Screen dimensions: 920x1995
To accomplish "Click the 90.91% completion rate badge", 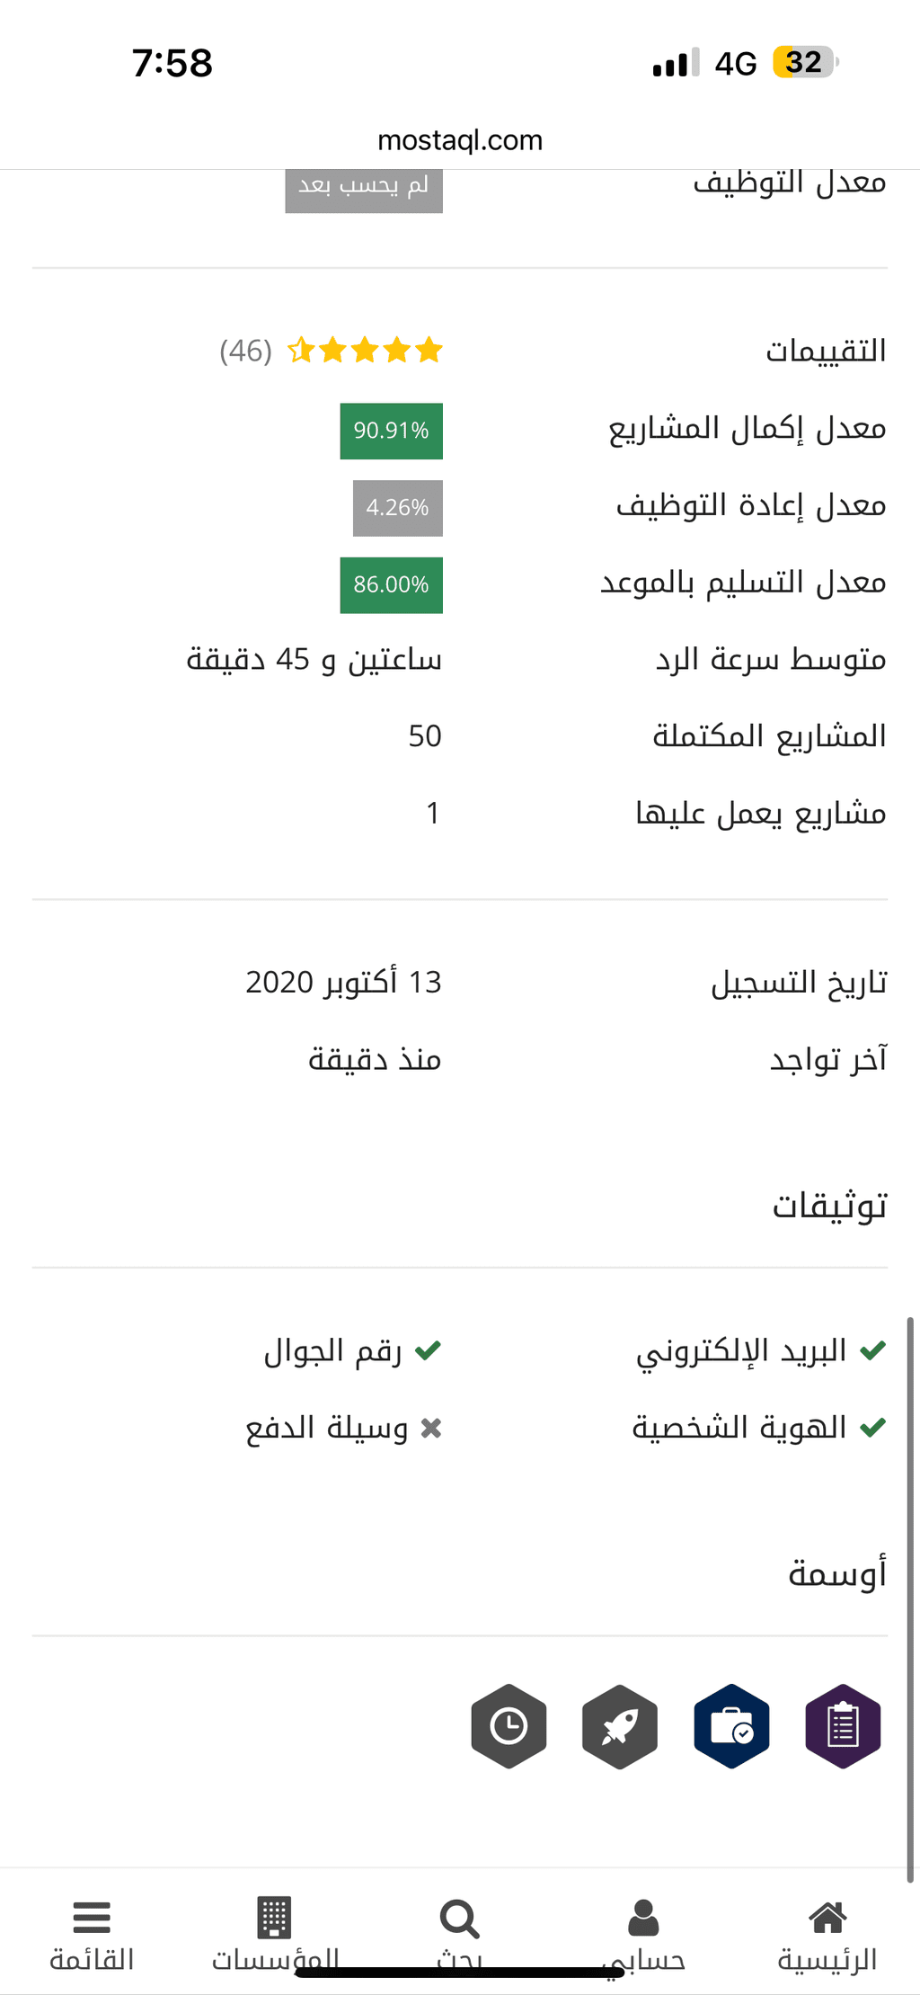I will (x=391, y=431).
